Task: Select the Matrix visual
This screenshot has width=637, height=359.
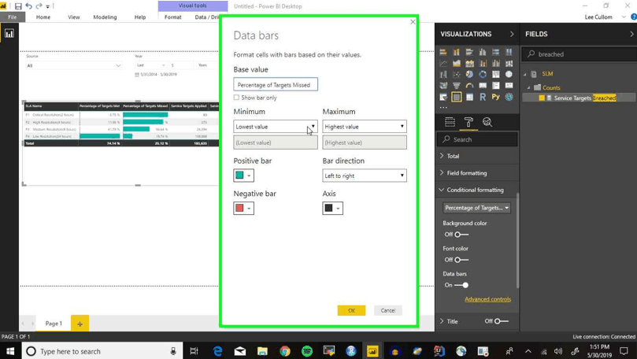Action: [469, 97]
